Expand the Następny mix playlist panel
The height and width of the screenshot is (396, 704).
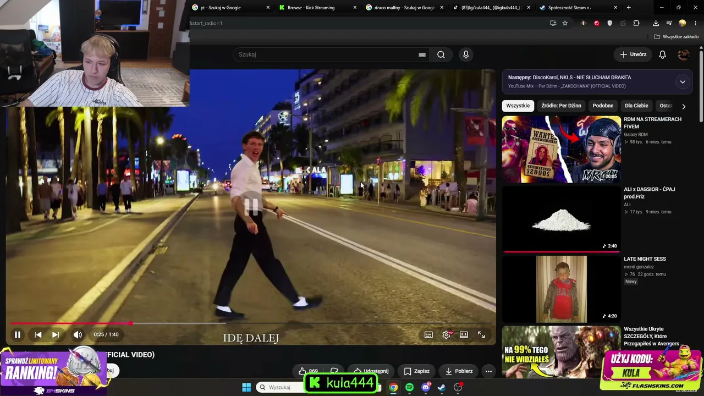[x=683, y=82]
